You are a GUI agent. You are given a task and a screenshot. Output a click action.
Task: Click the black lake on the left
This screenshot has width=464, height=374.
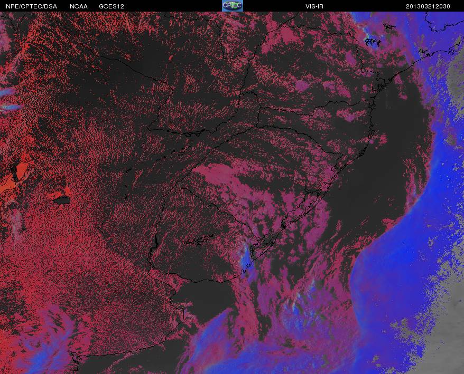coord(62,200)
